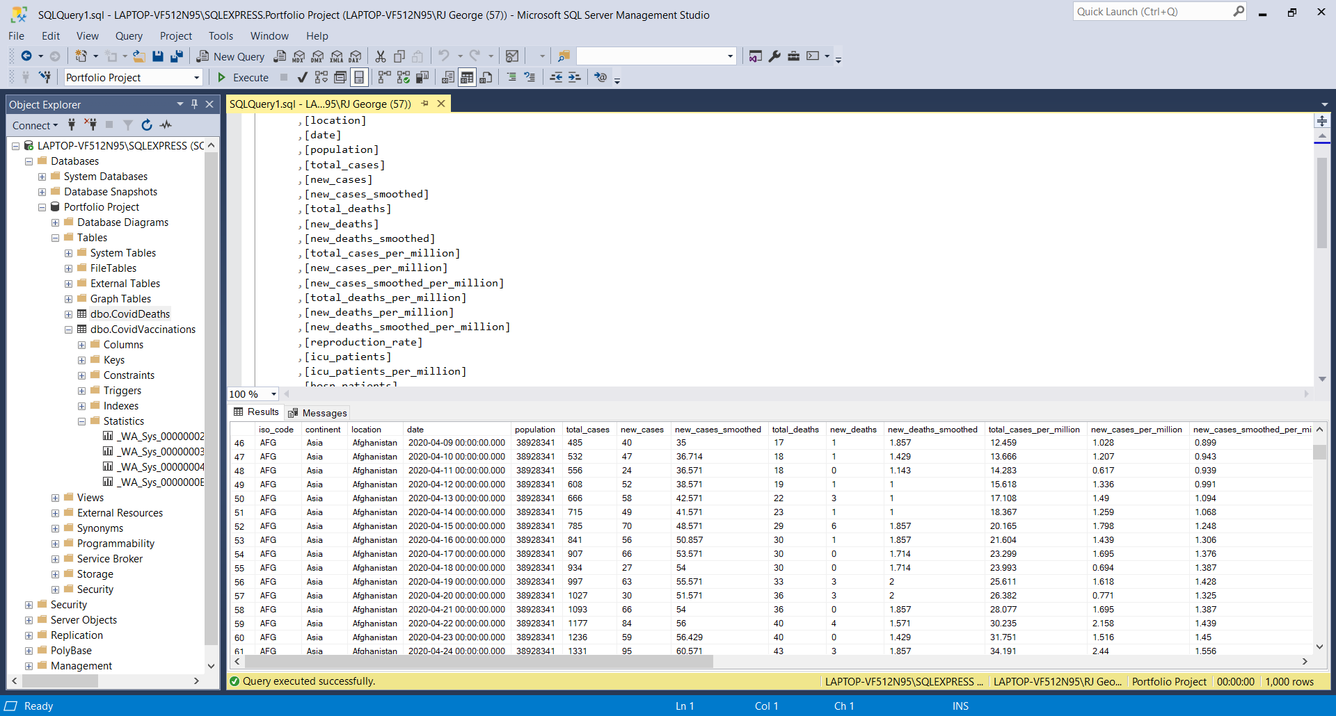1336x716 pixels.
Task: Click the Save All icon
Action: point(177,56)
